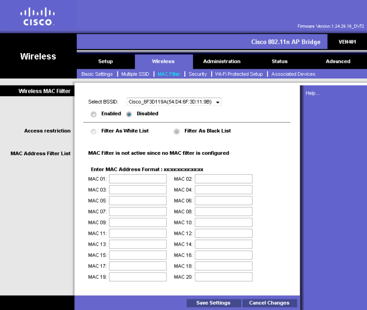
Task: Select the Disabled radio button
Action: coord(129,114)
